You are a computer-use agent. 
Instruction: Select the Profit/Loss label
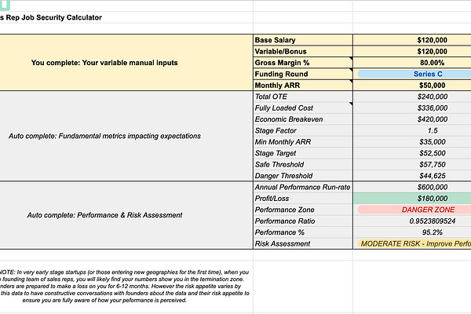[x=303, y=199]
